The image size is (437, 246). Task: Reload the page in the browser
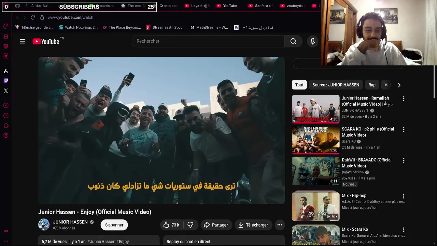pos(33,17)
